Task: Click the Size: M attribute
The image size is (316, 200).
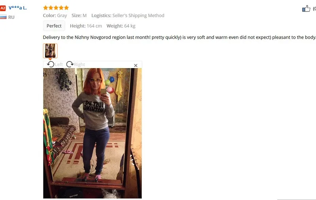Action: pyautogui.click(x=79, y=15)
